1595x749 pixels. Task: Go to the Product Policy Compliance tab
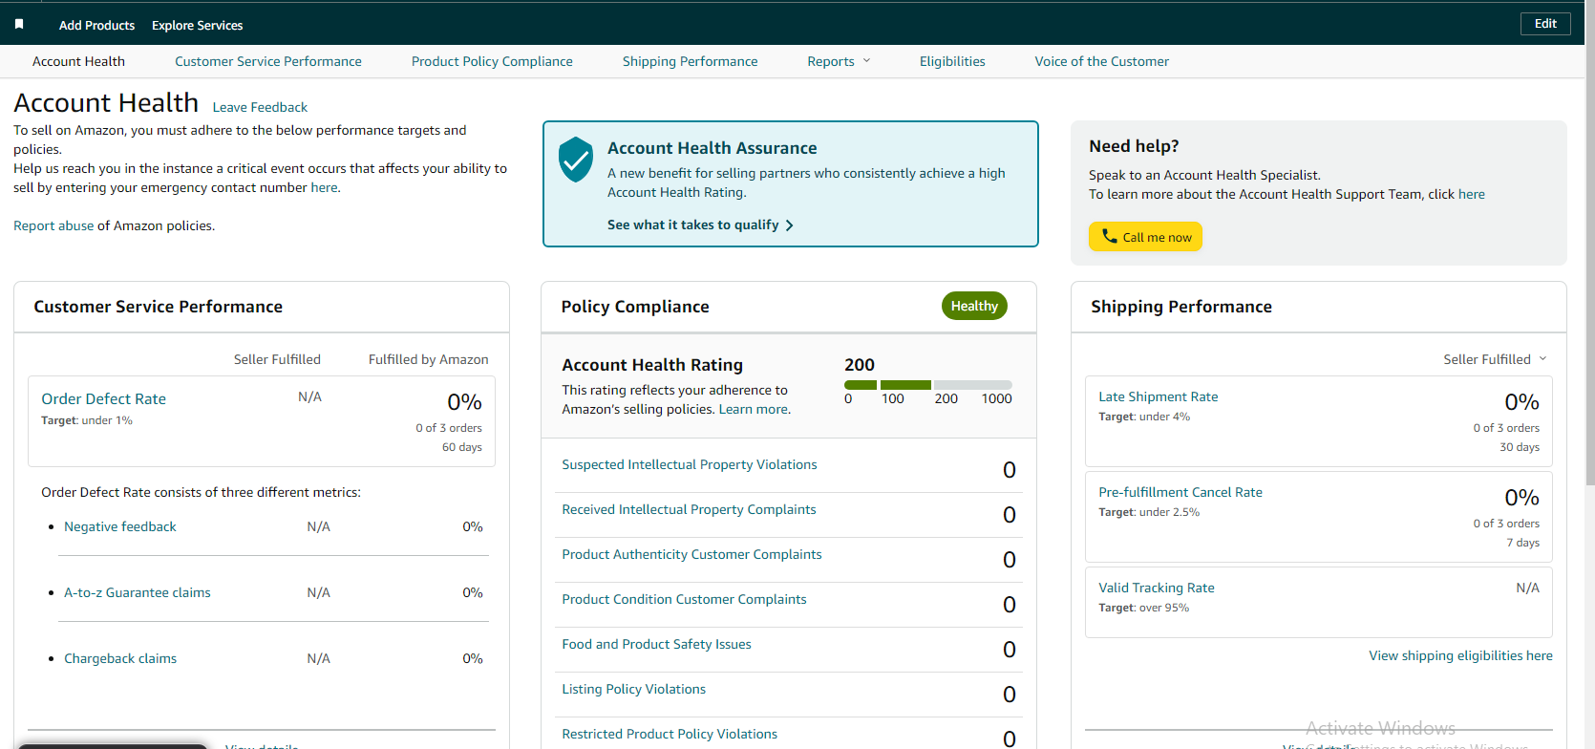492,61
